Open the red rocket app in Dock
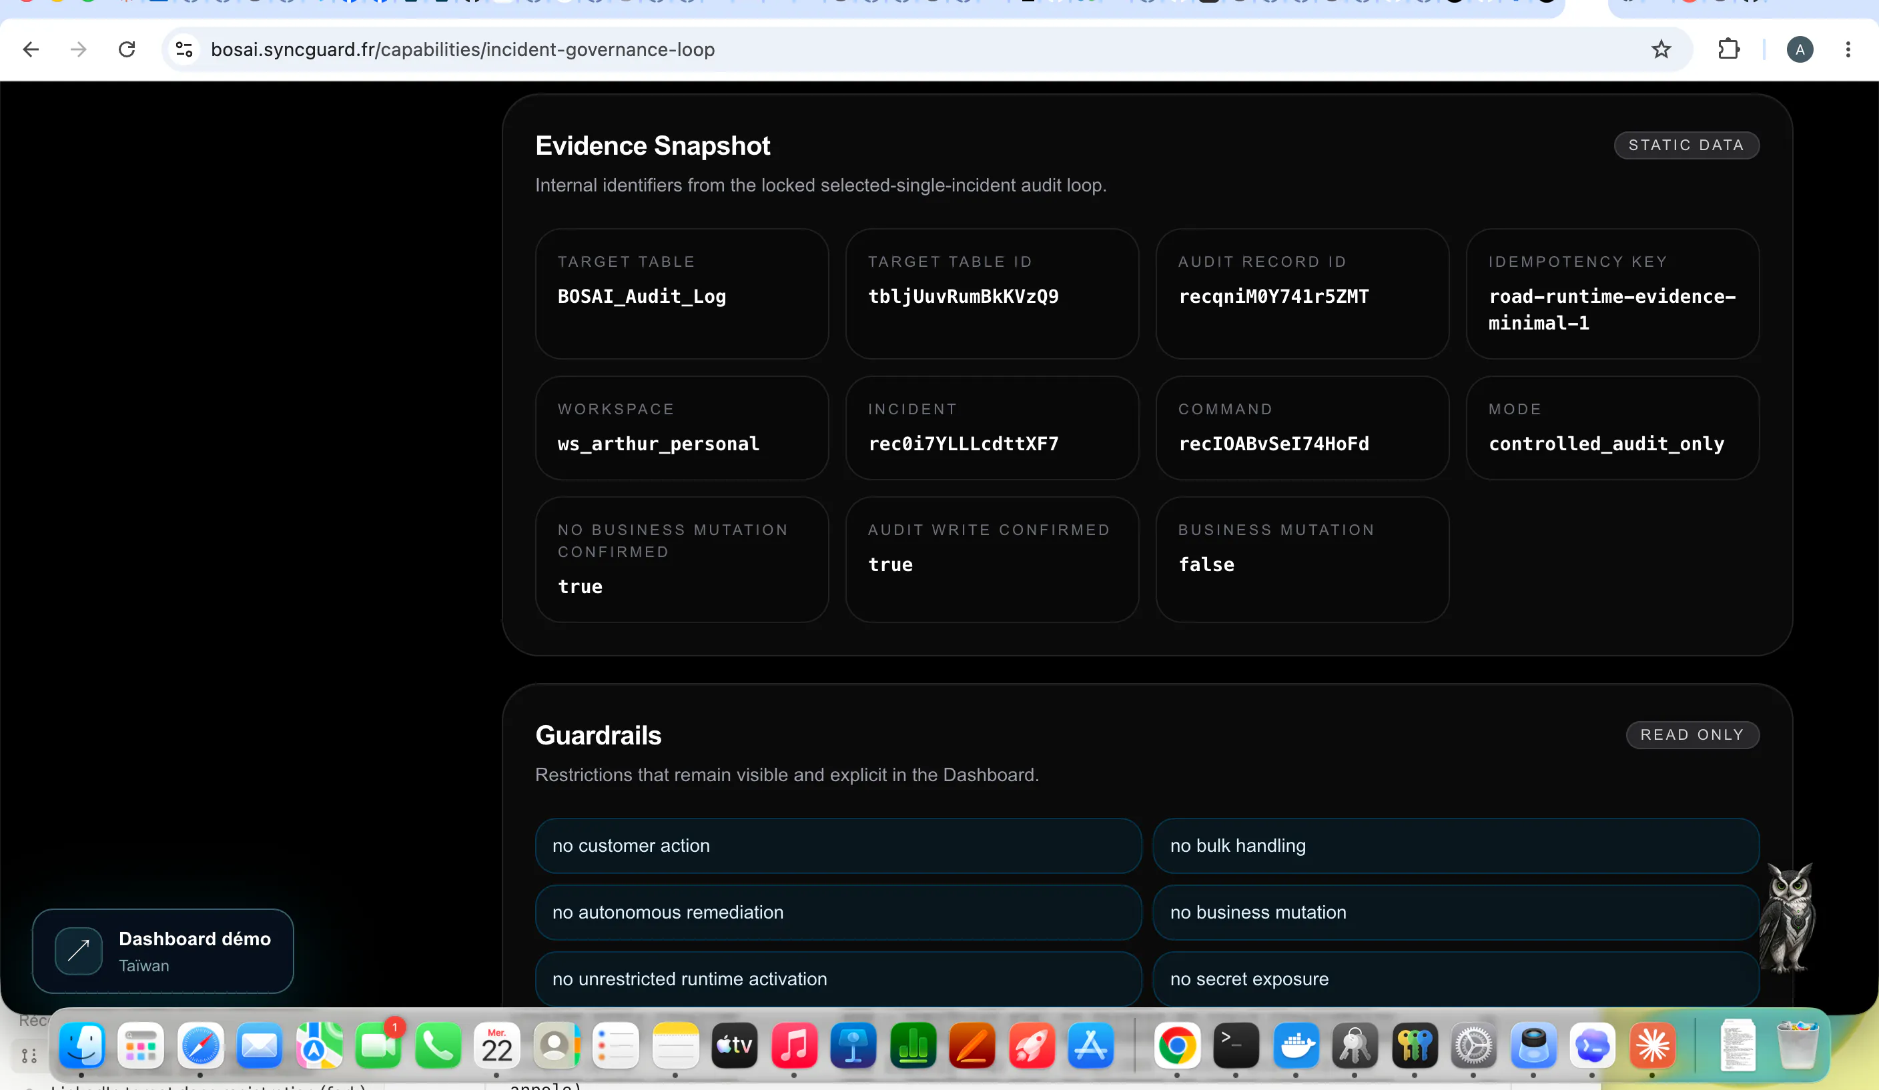The width and height of the screenshot is (1879, 1090). 1032,1045
